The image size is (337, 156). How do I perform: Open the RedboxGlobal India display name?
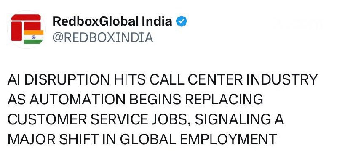[x=112, y=21]
